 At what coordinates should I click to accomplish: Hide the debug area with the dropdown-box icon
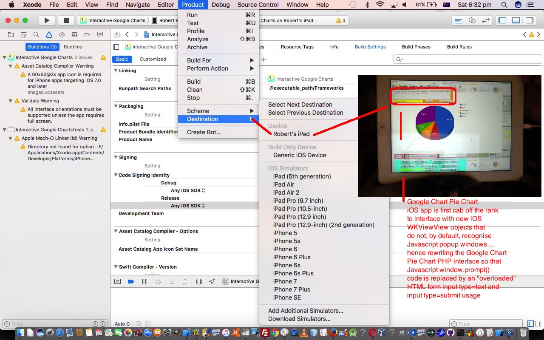point(118,281)
